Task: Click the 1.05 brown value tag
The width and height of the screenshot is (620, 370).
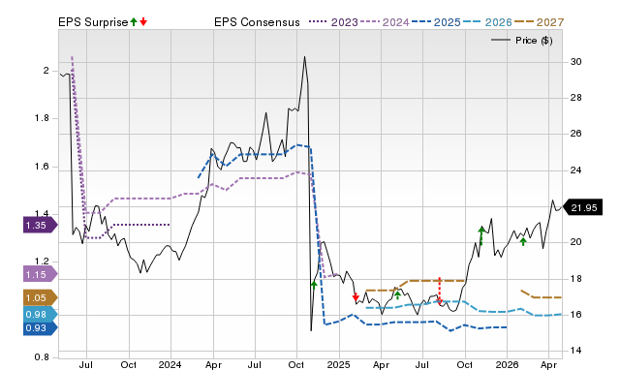Action: (41, 297)
